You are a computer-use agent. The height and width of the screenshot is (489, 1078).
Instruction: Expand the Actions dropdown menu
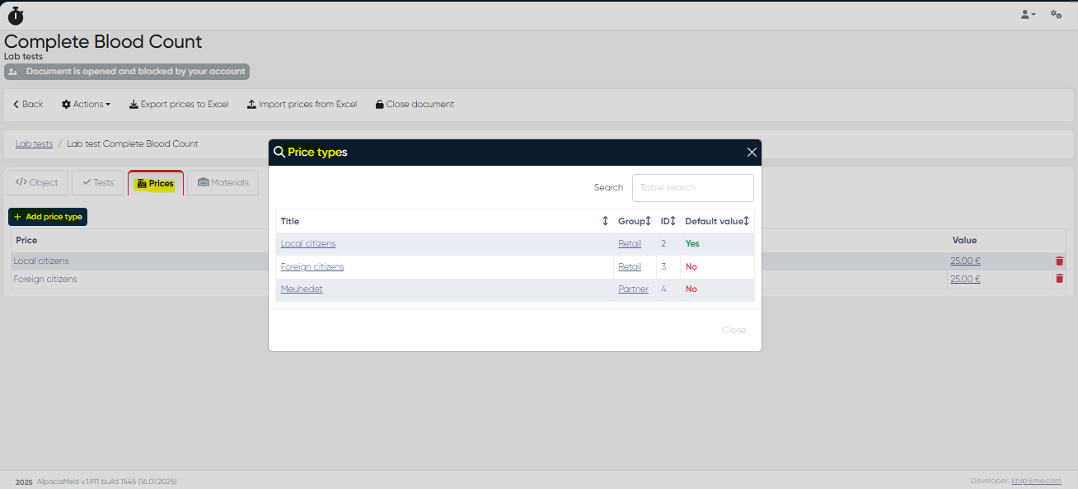click(x=86, y=105)
